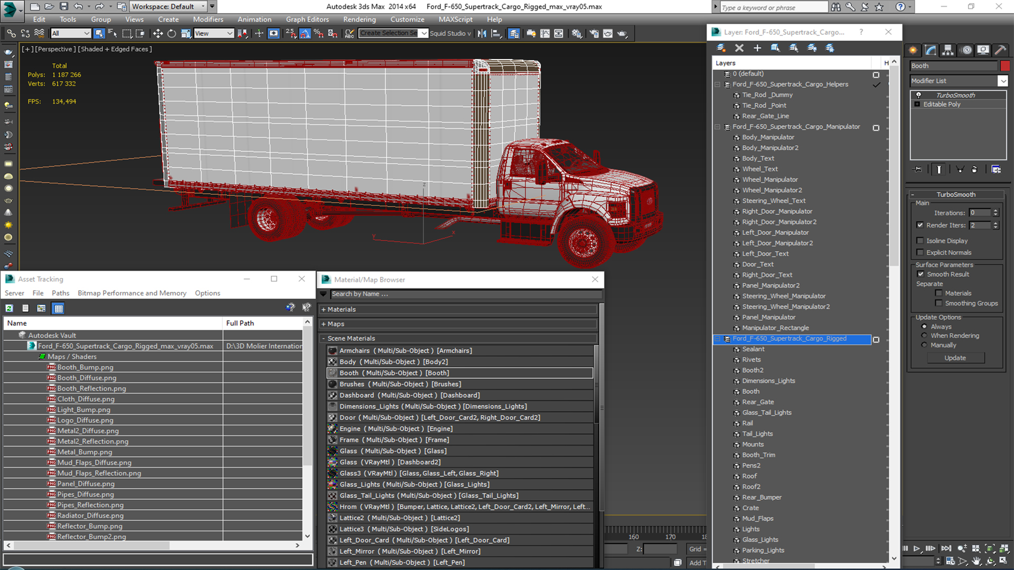This screenshot has height=570, width=1014.
Task: Click the Full Path column header
Action: tap(264, 323)
